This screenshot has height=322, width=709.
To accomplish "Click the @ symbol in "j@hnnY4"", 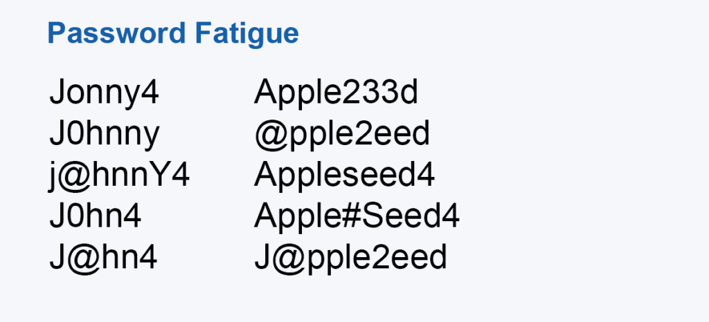I will point(74,176).
